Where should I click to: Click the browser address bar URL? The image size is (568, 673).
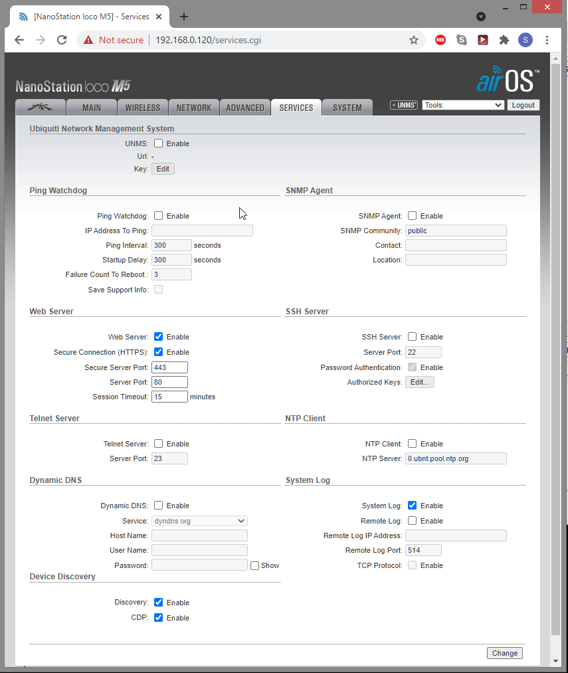(x=208, y=40)
